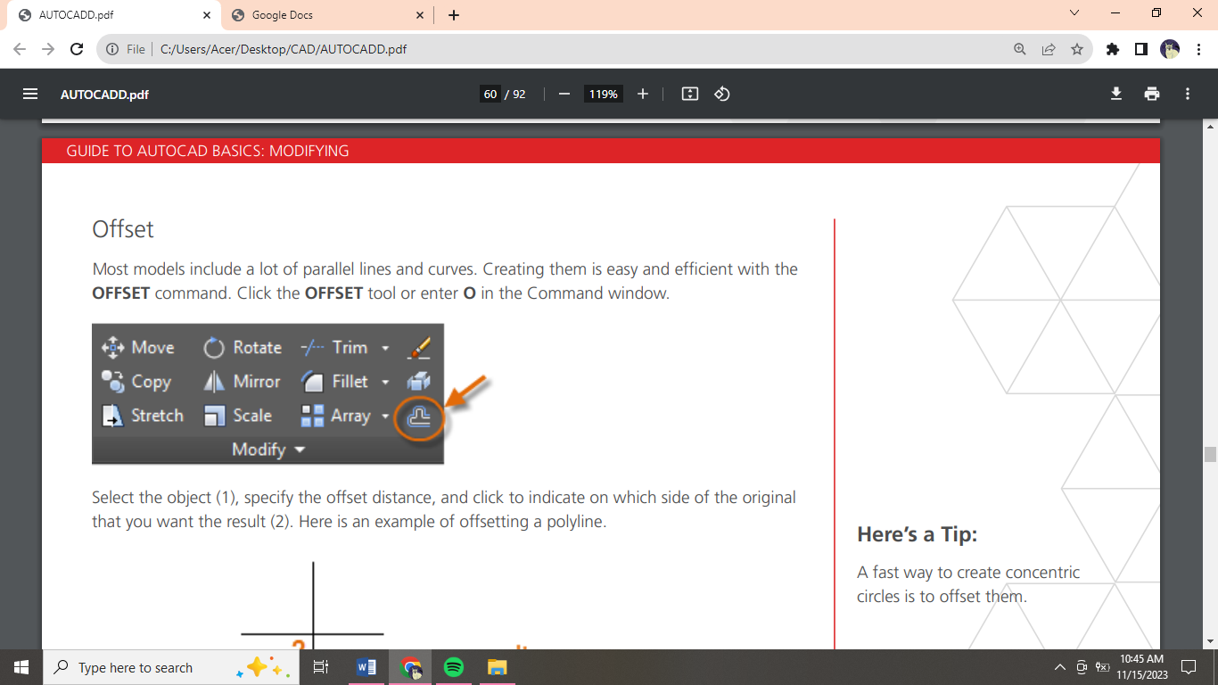Click the zoom level field 119%
Viewport: 1218px width, 685px height.
(604, 94)
